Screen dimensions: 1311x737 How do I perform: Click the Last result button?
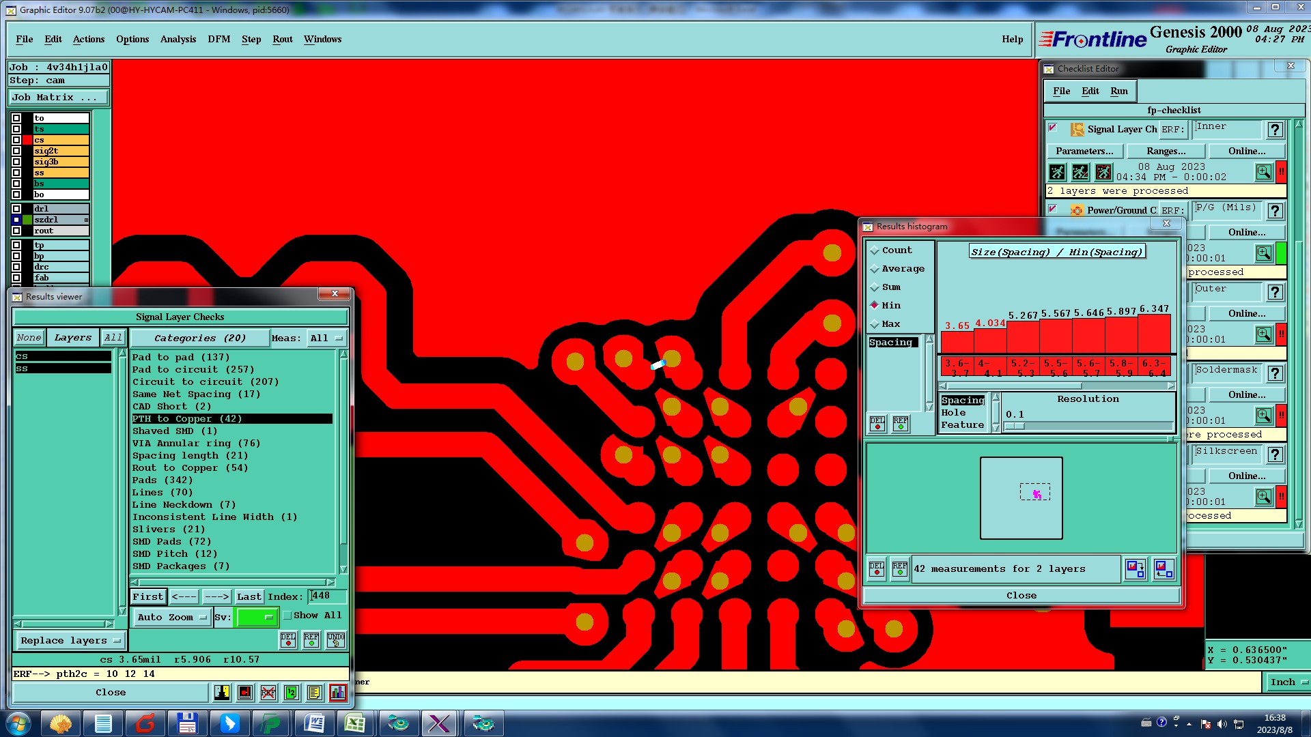coord(249,597)
